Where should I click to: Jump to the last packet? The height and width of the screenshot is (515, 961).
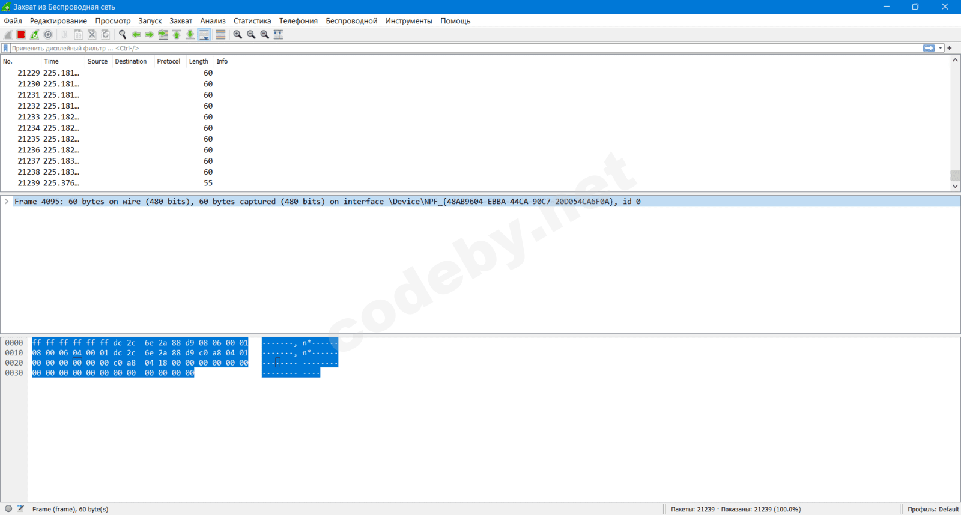[190, 35]
